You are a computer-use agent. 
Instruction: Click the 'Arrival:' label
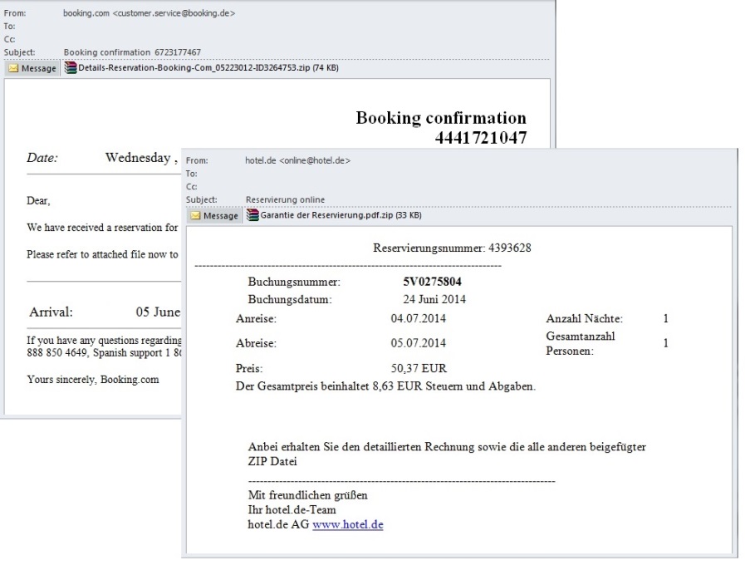[x=51, y=312]
